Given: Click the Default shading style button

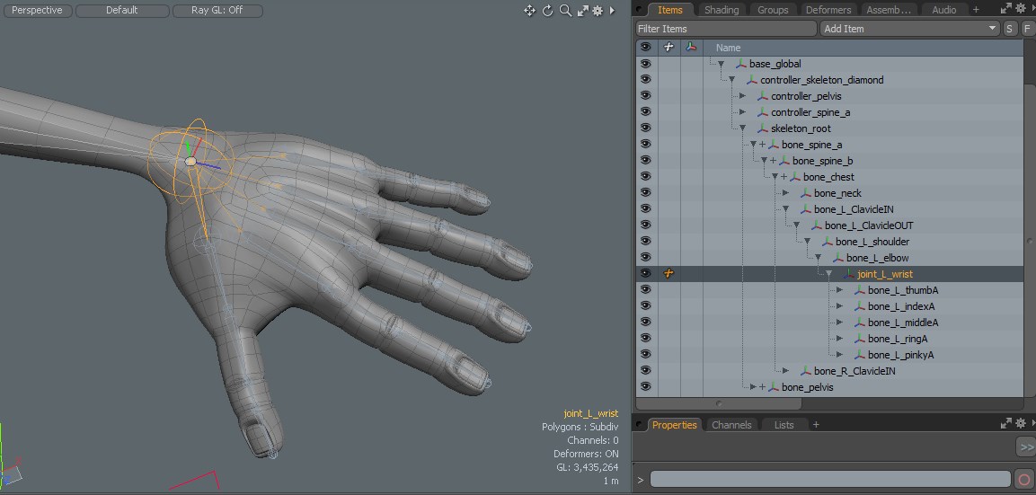Looking at the screenshot, I should (121, 11).
